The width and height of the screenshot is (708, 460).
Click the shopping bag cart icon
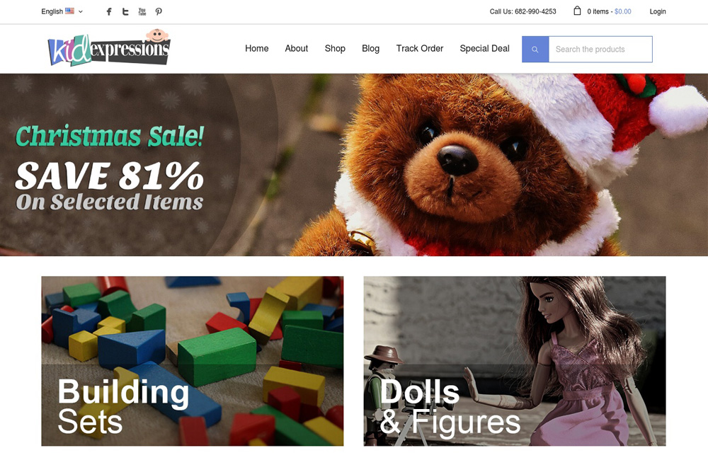pyautogui.click(x=577, y=11)
